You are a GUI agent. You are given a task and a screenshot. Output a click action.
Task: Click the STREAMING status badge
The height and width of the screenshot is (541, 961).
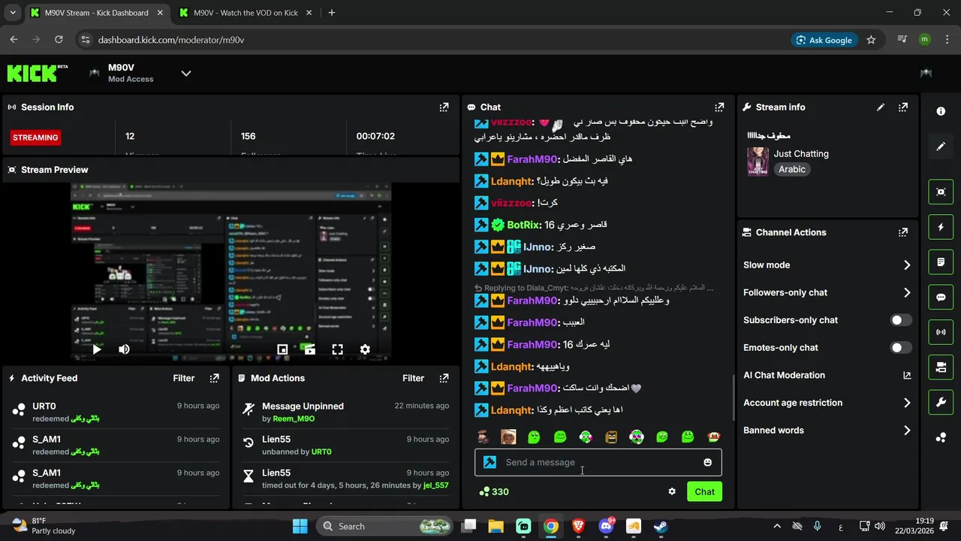tap(35, 138)
